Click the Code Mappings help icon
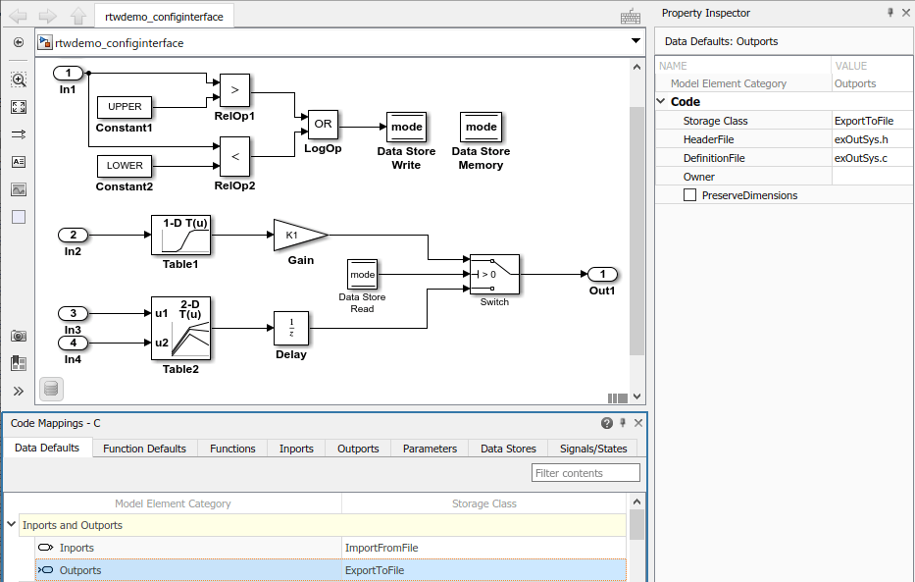915x582 pixels. click(607, 423)
